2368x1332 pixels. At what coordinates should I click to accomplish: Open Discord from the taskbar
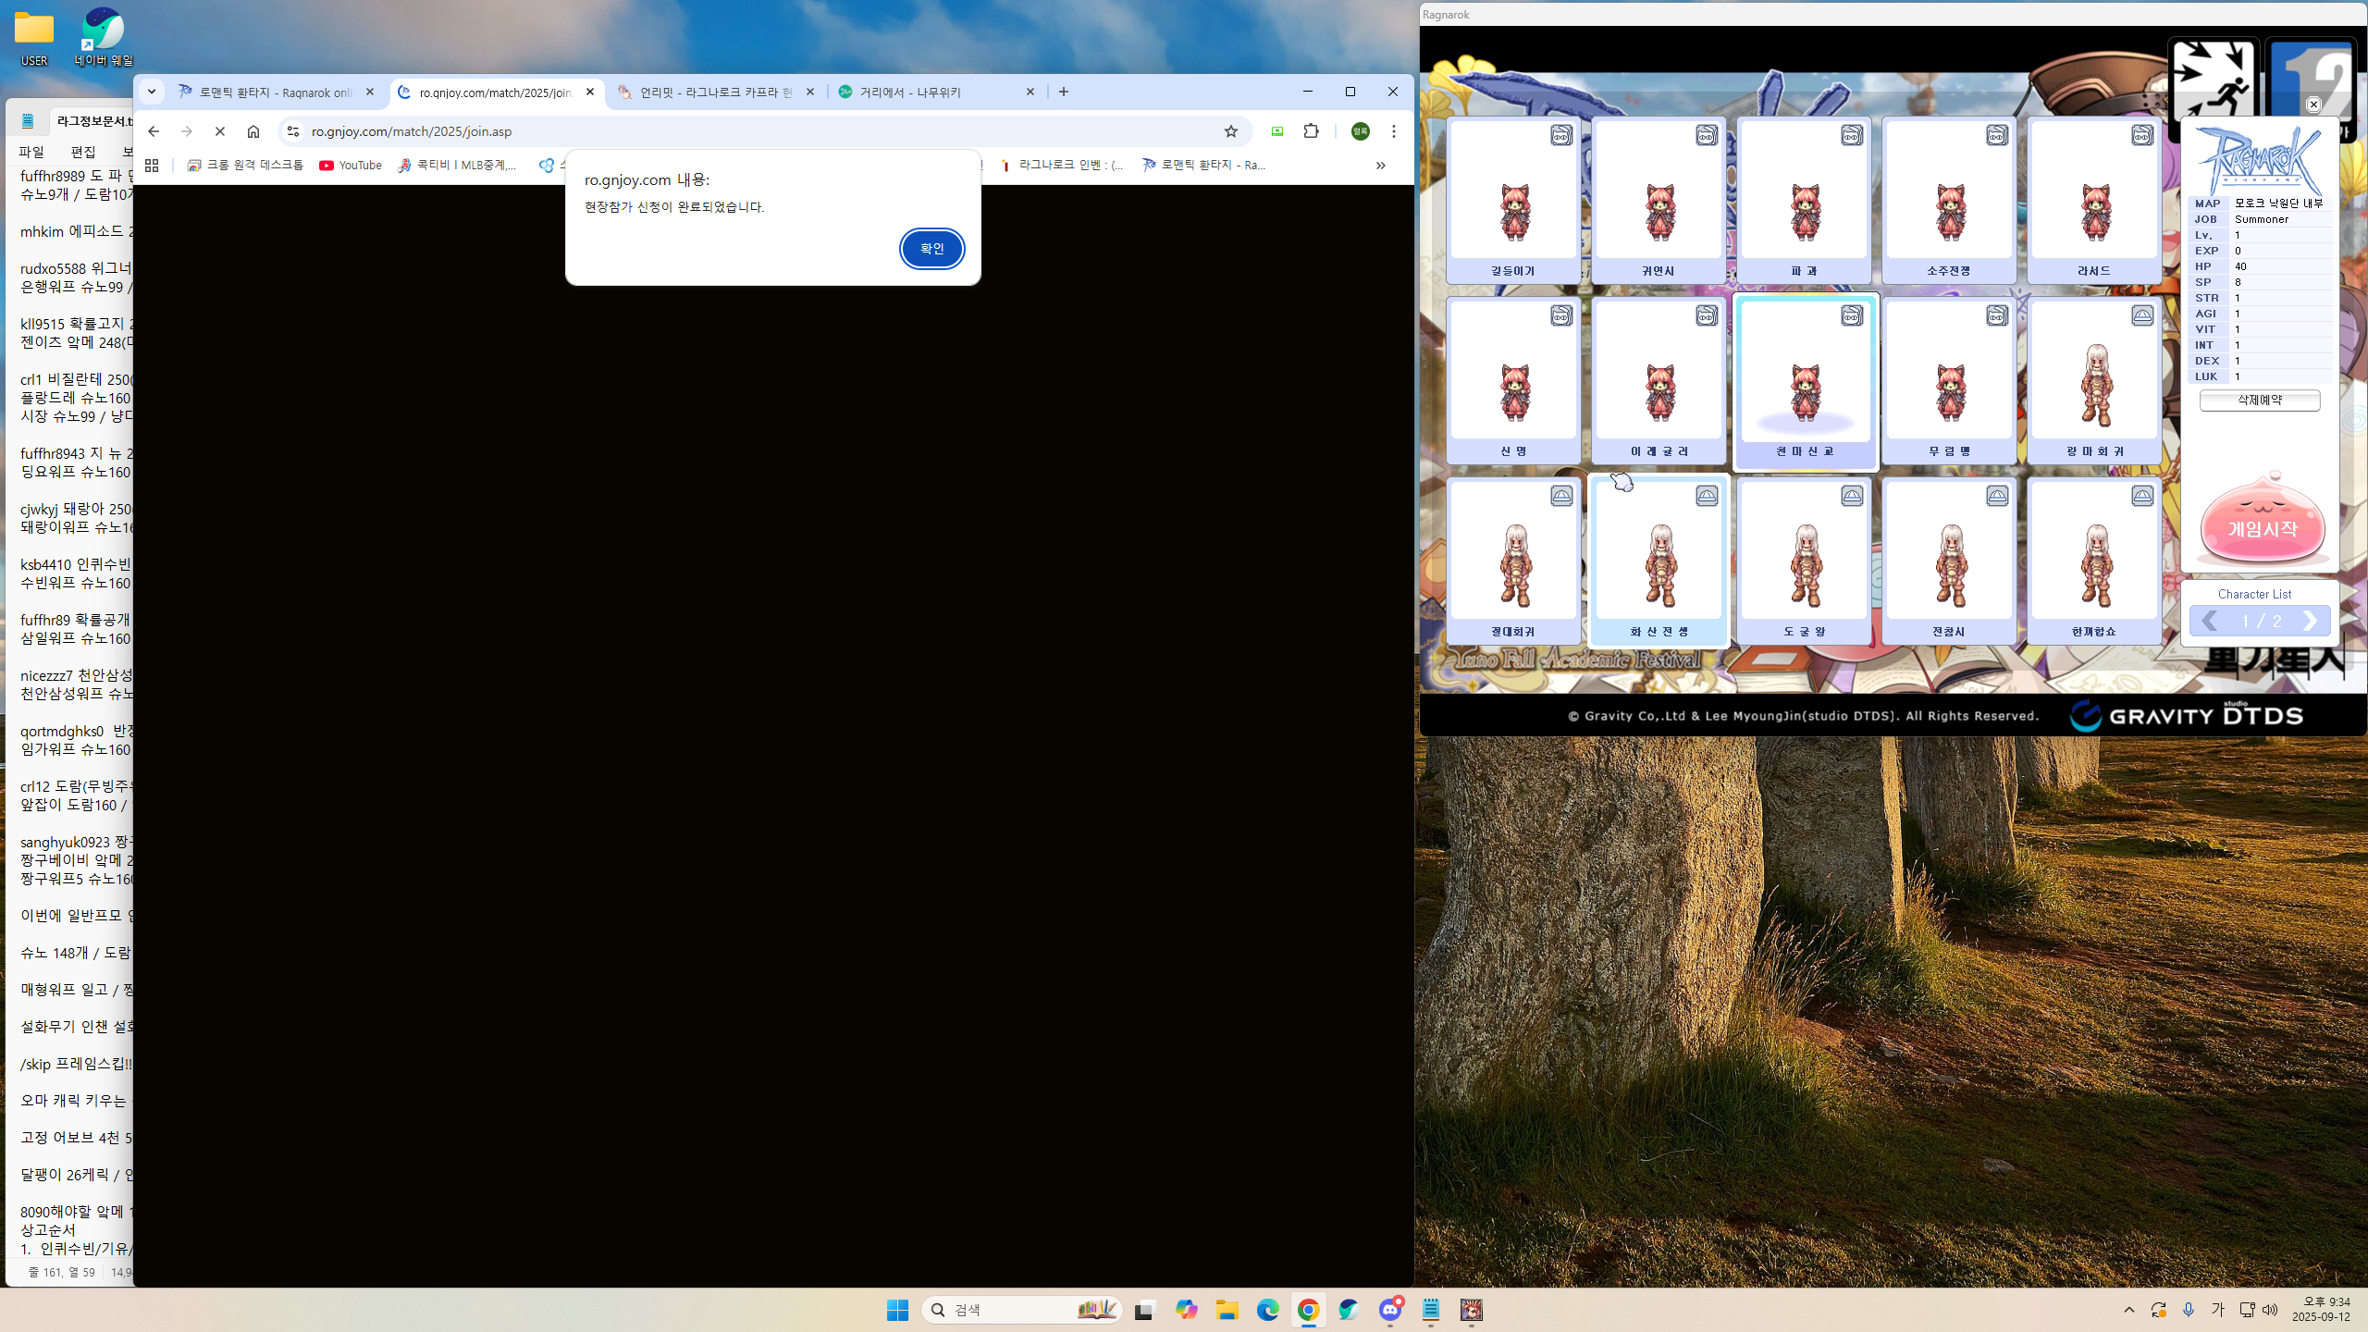click(1390, 1310)
